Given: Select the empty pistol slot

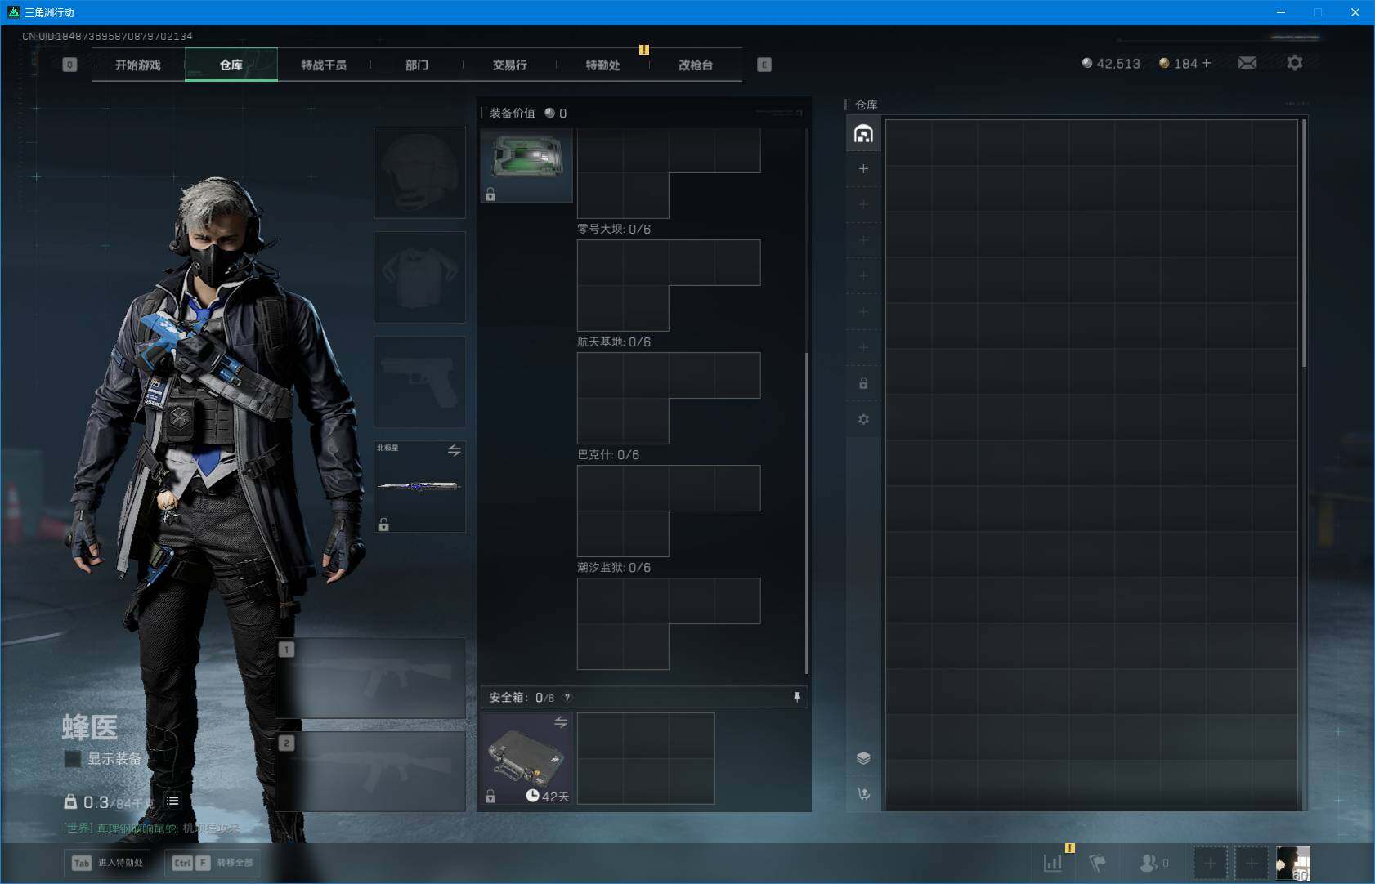Looking at the screenshot, I should tap(420, 382).
